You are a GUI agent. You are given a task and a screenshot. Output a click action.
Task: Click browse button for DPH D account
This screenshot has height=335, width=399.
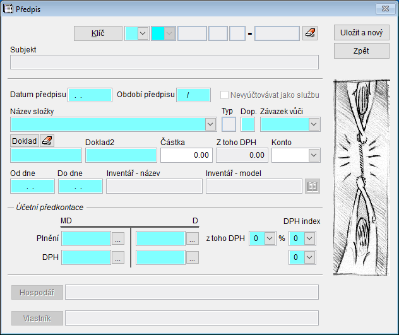(193, 257)
